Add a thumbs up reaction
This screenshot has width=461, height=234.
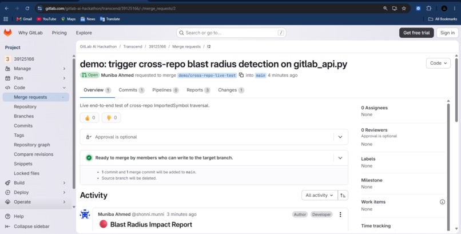click(89, 118)
